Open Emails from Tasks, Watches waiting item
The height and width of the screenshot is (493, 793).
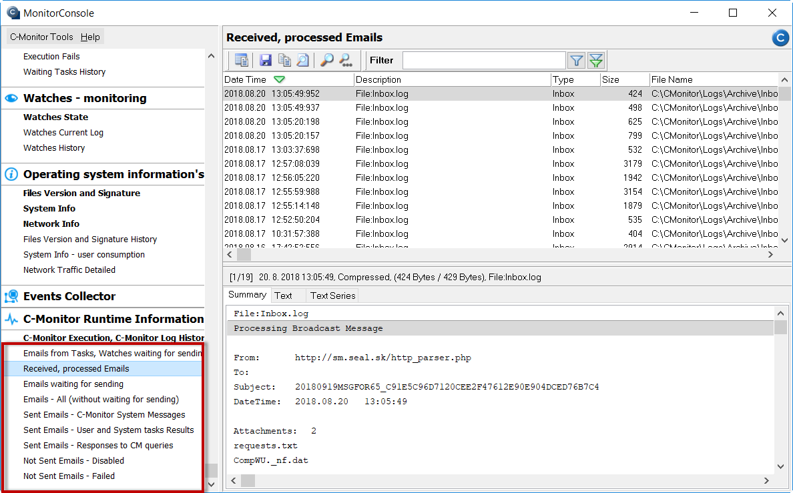[x=112, y=354]
